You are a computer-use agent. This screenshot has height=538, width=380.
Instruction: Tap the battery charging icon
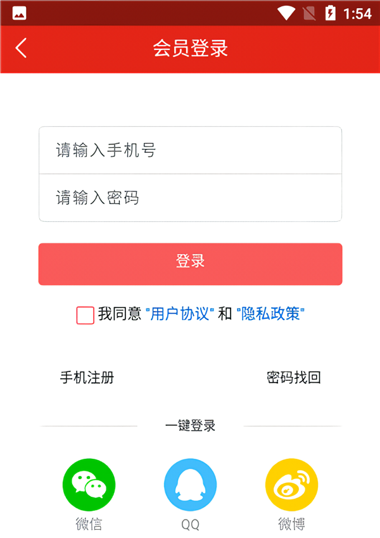point(330,13)
